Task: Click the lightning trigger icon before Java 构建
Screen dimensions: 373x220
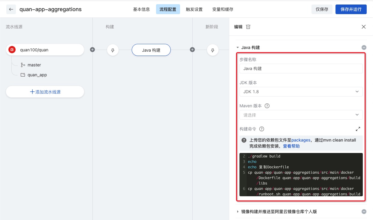Action: click(113, 50)
